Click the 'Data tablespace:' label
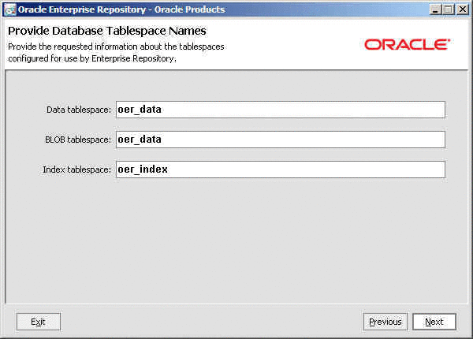The width and height of the screenshot is (473, 339). click(79, 110)
